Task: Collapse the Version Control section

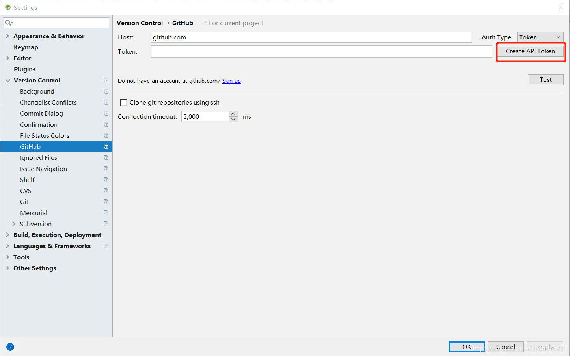Action: tap(7, 80)
